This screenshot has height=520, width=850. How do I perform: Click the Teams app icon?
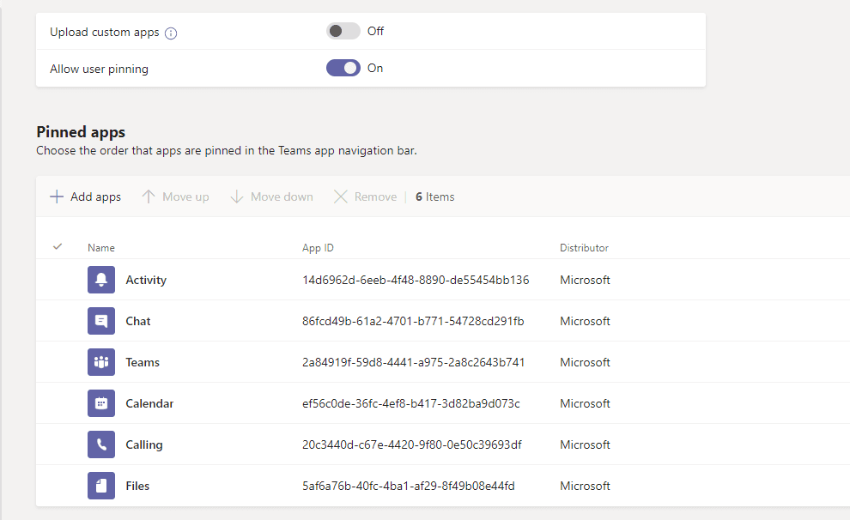tap(101, 362)
